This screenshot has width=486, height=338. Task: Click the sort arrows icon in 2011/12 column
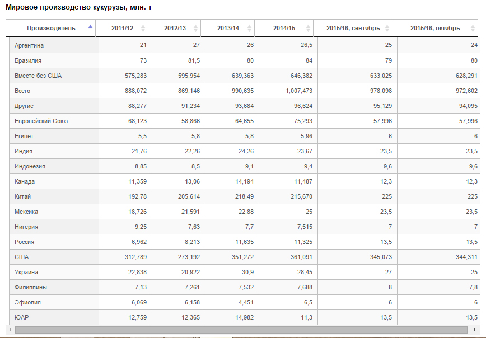tap(143, 28)
